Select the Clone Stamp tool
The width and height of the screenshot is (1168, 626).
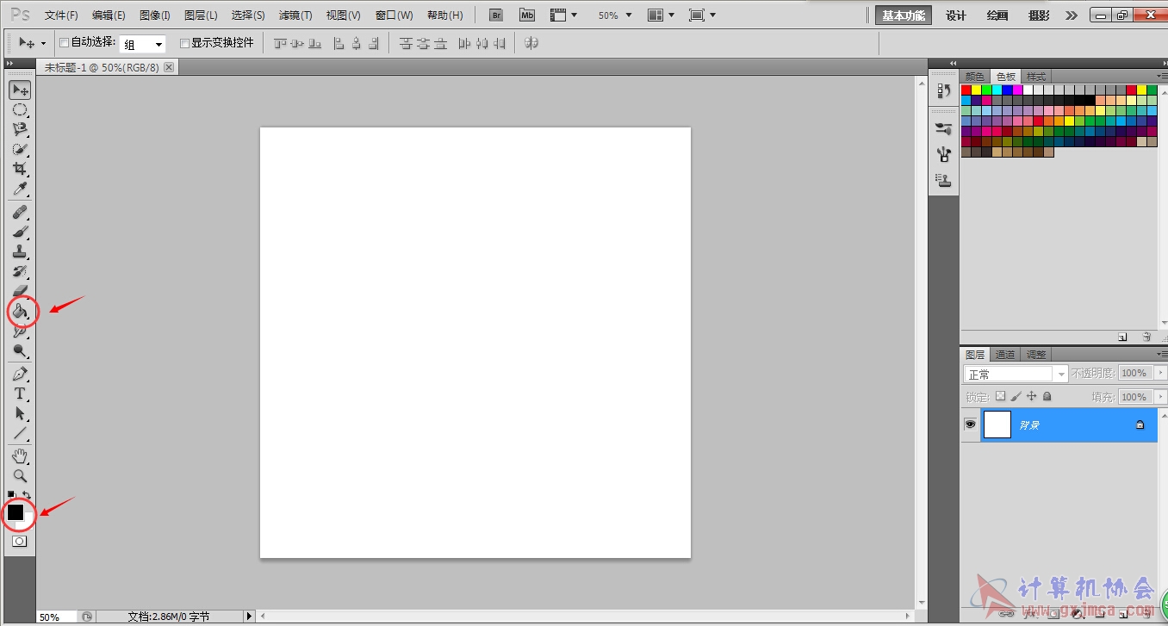(x=20, y=251)
